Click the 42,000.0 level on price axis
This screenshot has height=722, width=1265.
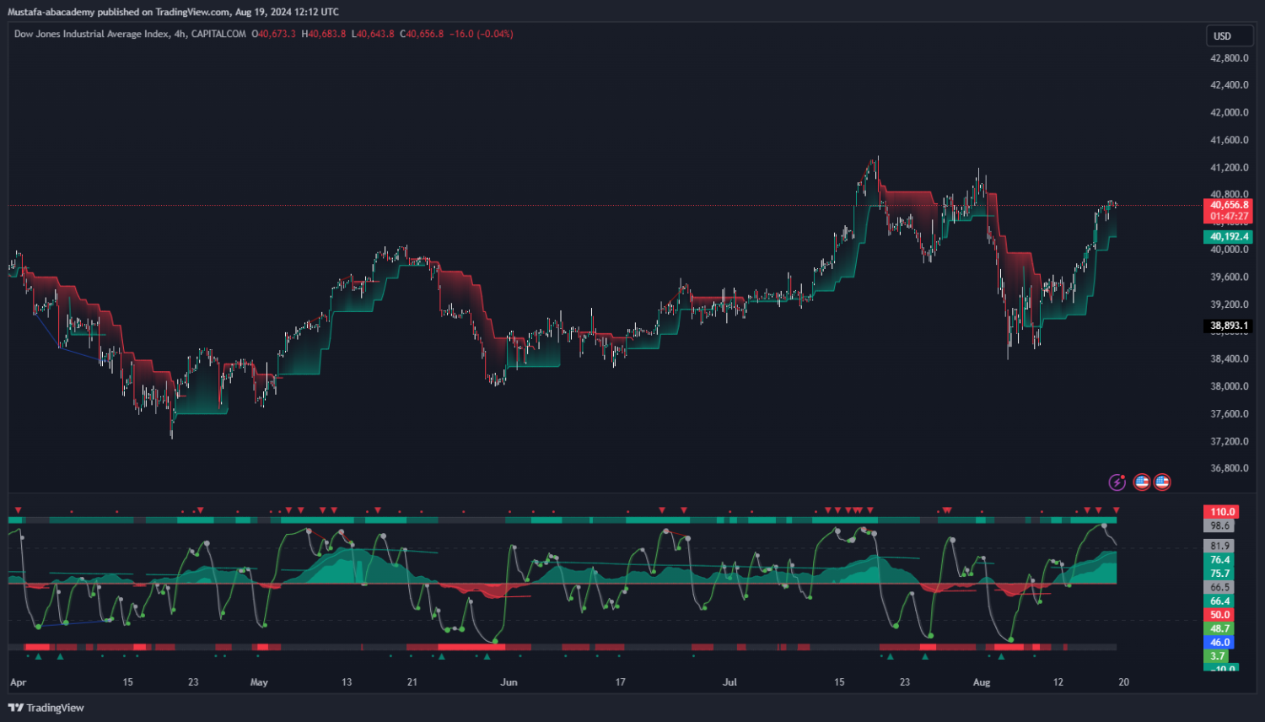1229,112
